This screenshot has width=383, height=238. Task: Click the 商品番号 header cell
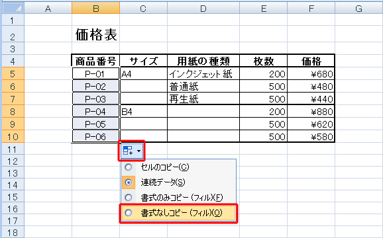click(95, 61)
